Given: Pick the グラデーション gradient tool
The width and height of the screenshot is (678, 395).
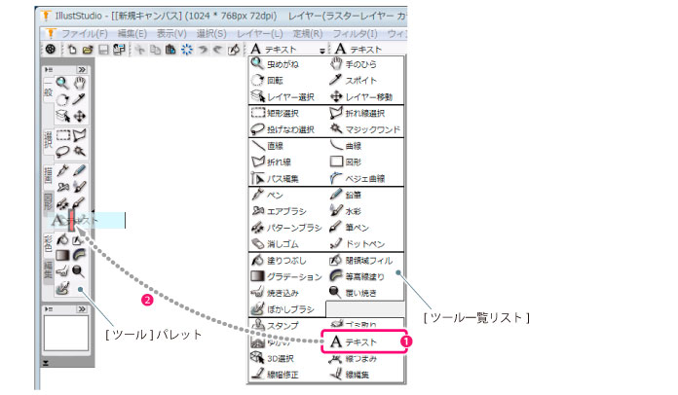Looking at the screenshot, I should click(x=287, y=275).
